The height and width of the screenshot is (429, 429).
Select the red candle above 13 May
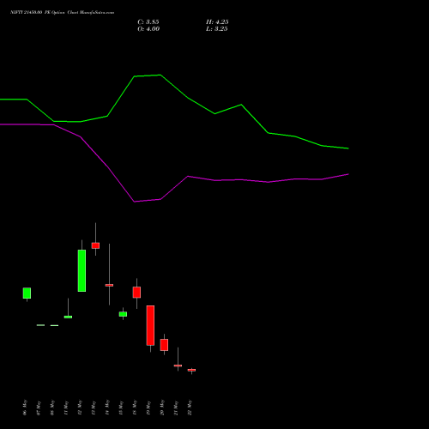pyautogui.click(x=95, y=245)
